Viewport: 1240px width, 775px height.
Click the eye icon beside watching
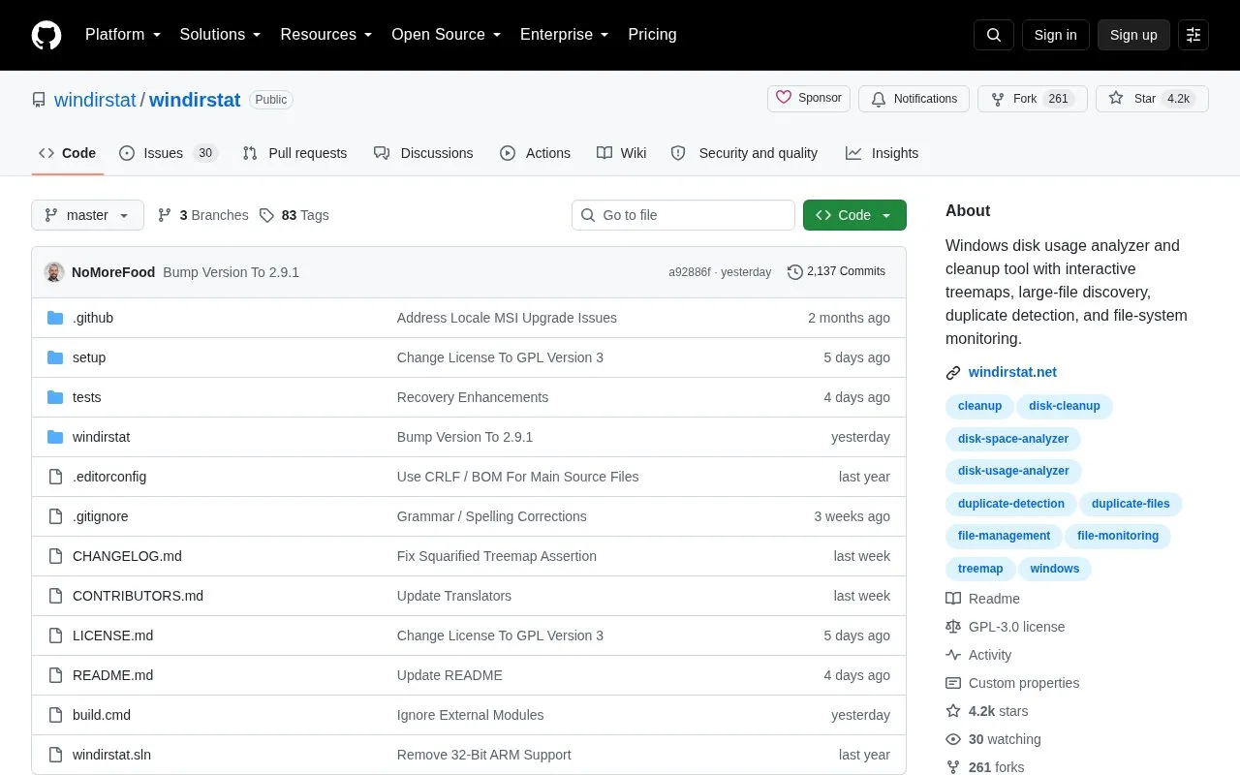[x=953, y=739]
